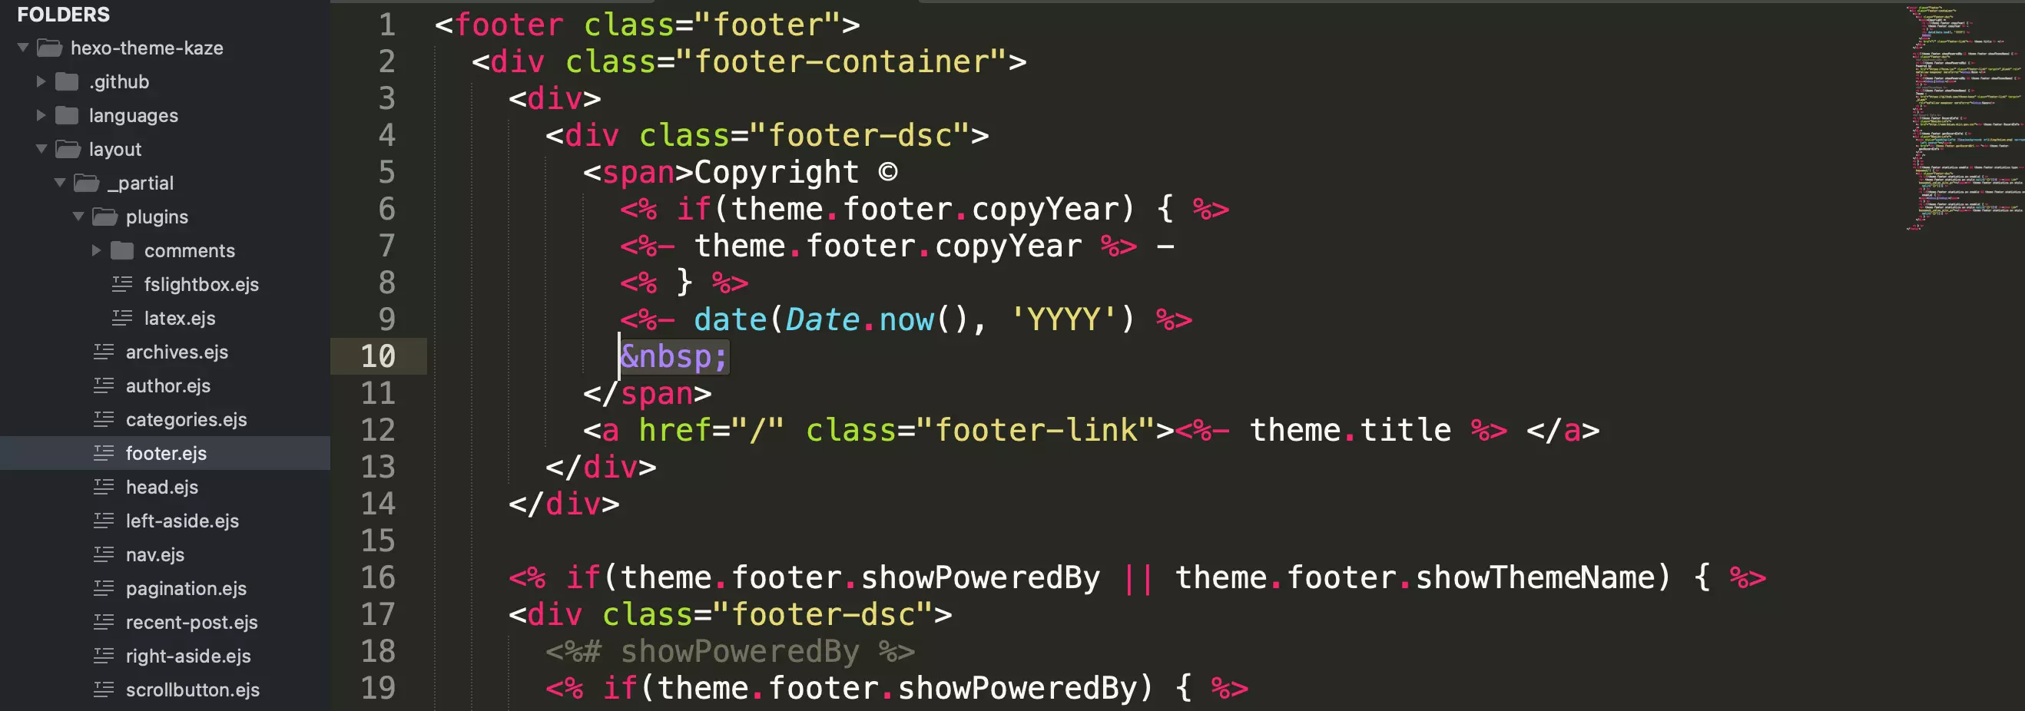The height and width of the screenshot is (711, 2025).
Task: Expand the .github folder arrow
Action: click(x=41, y=81)
